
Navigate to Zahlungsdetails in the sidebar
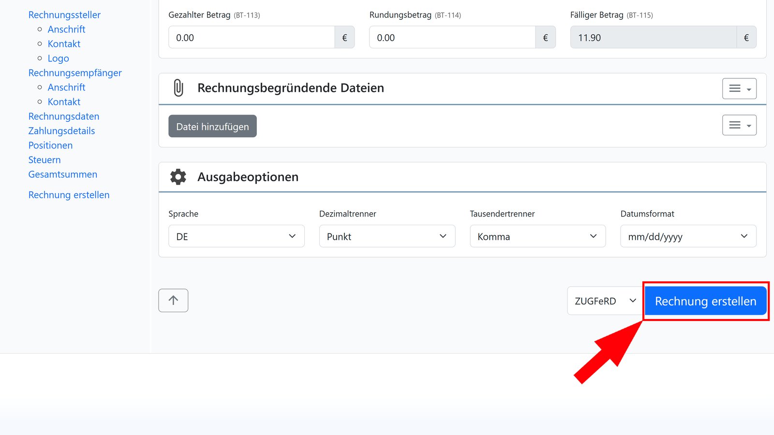click(61, 130)
